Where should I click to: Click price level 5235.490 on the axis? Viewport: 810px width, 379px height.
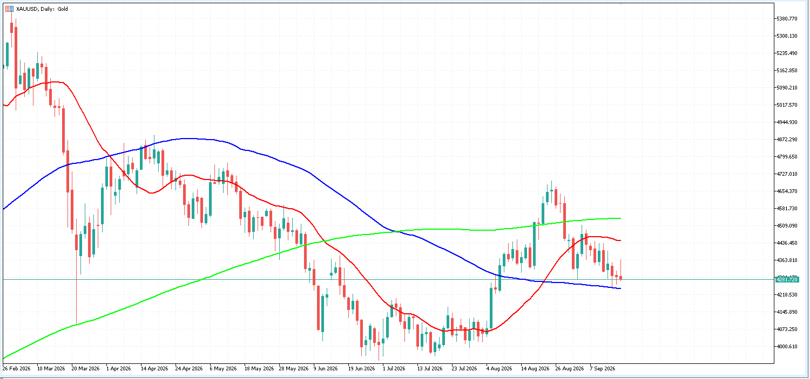[x=786, y=53]
